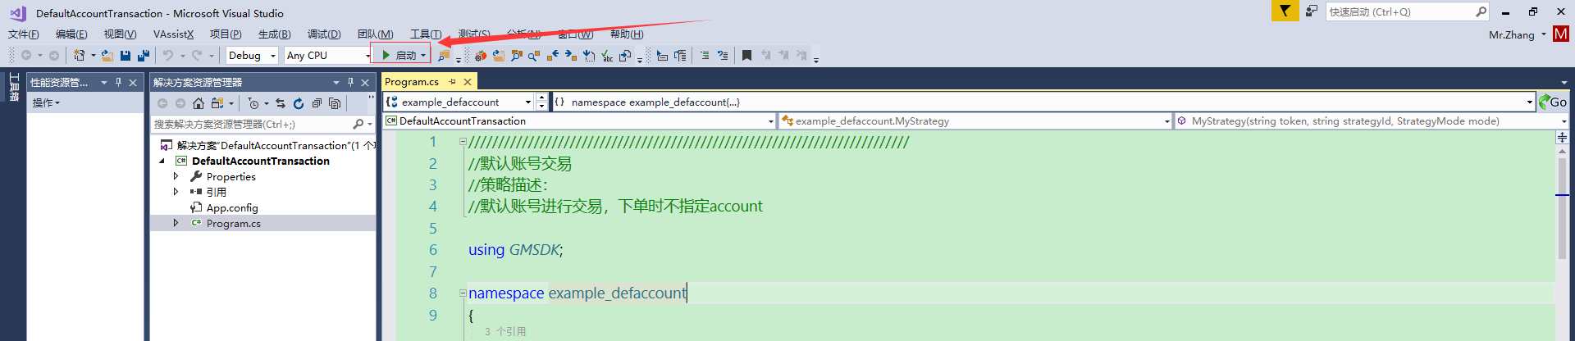Click the yellow notification filter flag icon
The width and height of the screenshot is (1575, 341).
[x=1285, y=11]
